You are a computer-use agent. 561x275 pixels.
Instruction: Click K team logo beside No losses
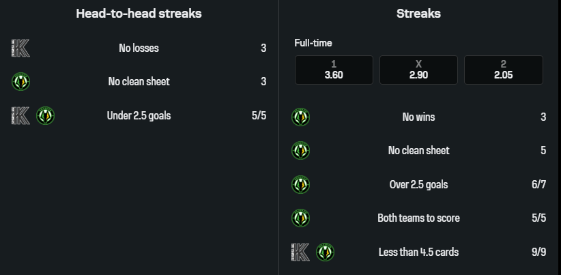(x=20, y=48)
